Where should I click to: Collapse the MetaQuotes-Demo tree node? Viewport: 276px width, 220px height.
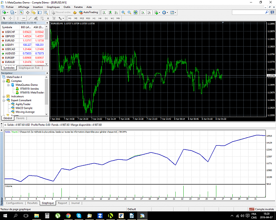click(8, 85)
